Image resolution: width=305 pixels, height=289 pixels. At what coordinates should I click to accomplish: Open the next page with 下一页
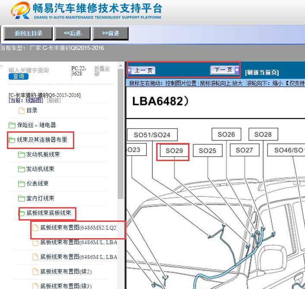(225, 70)
